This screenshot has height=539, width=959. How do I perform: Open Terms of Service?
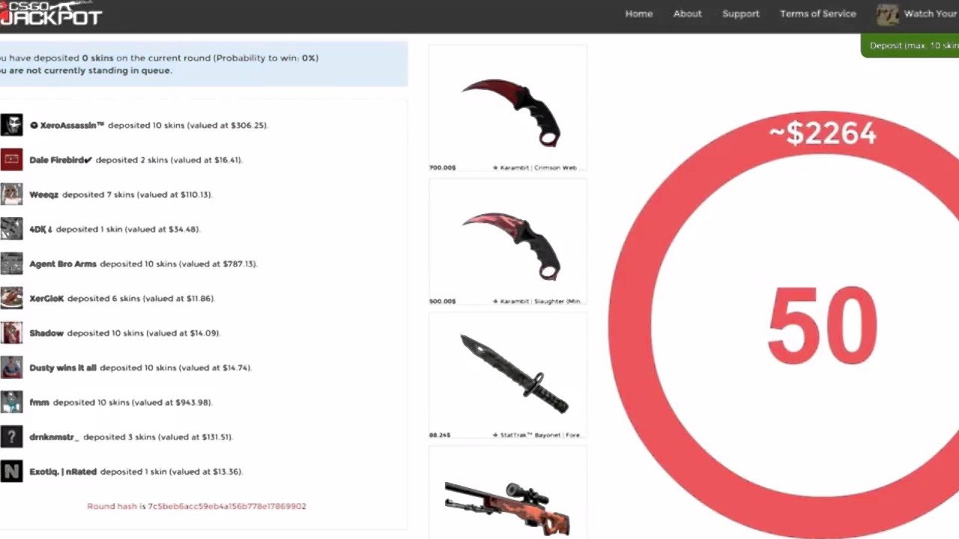(x=818, y=13)
